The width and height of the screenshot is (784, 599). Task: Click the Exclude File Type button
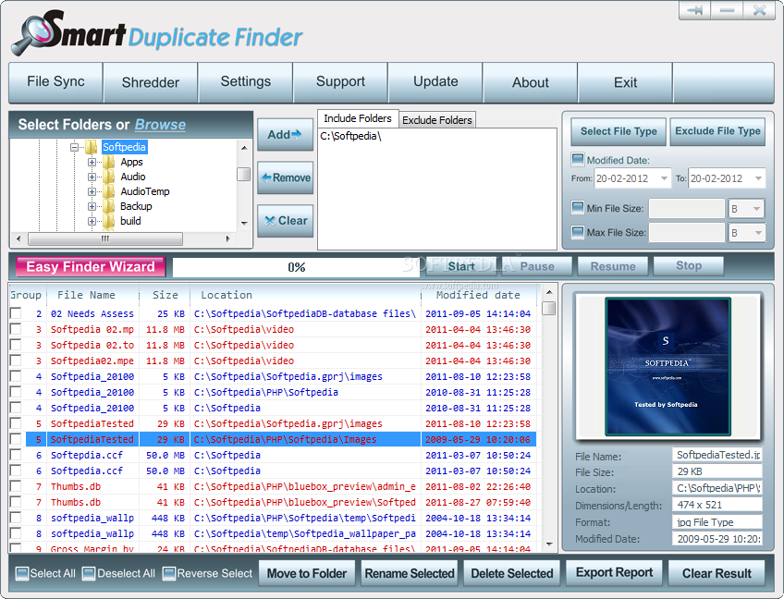717,131
